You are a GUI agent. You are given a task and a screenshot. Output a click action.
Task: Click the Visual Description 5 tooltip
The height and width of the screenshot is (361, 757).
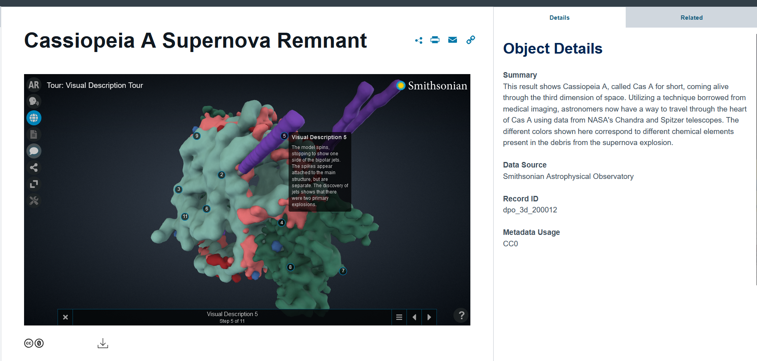pyautogui.click(x=320, y=172)
